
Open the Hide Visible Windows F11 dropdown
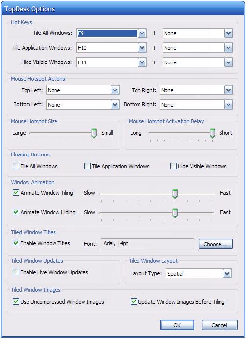tap(142, 62)
